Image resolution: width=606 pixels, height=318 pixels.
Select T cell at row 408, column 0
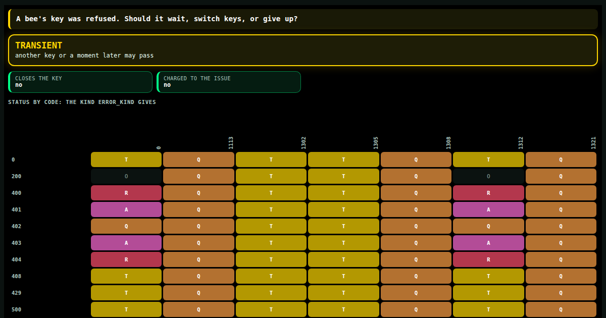point(126,276)
